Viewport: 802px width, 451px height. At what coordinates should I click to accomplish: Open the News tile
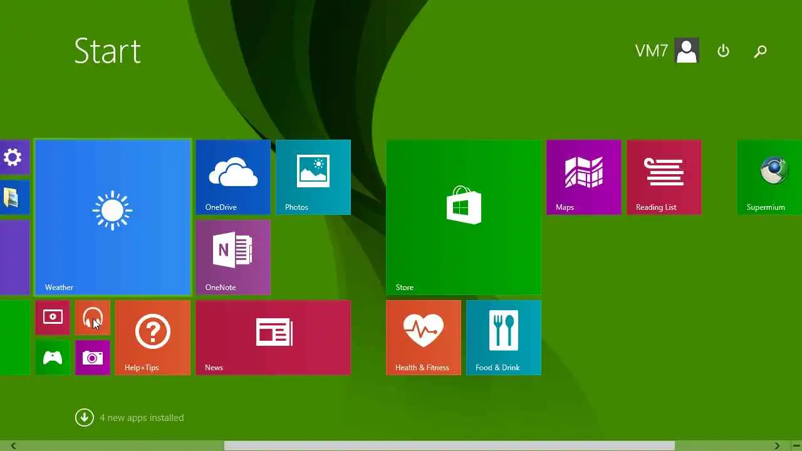[273, 338]
